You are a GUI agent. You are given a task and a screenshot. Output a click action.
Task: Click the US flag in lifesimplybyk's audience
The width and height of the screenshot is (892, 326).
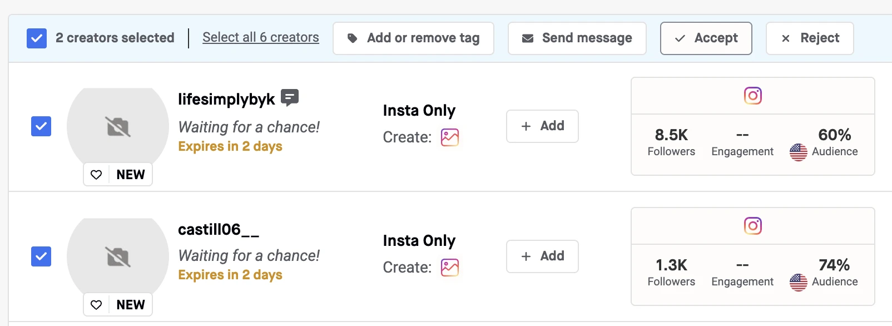[799, 152]
